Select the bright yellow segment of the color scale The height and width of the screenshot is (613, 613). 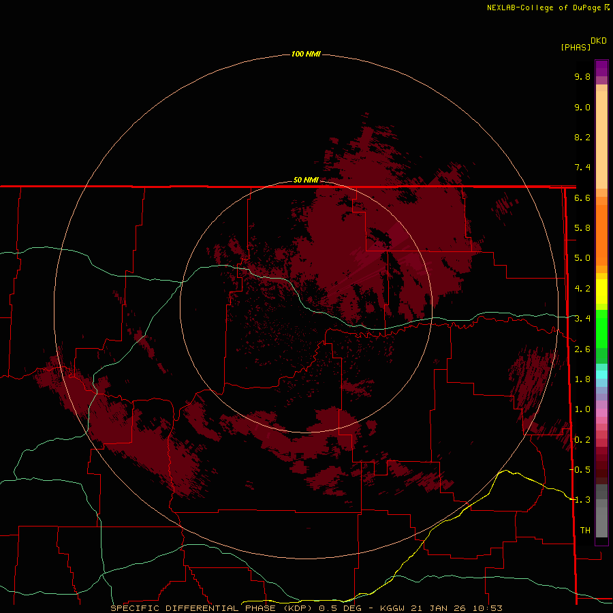pyautogui.click(x=601, y=292)
